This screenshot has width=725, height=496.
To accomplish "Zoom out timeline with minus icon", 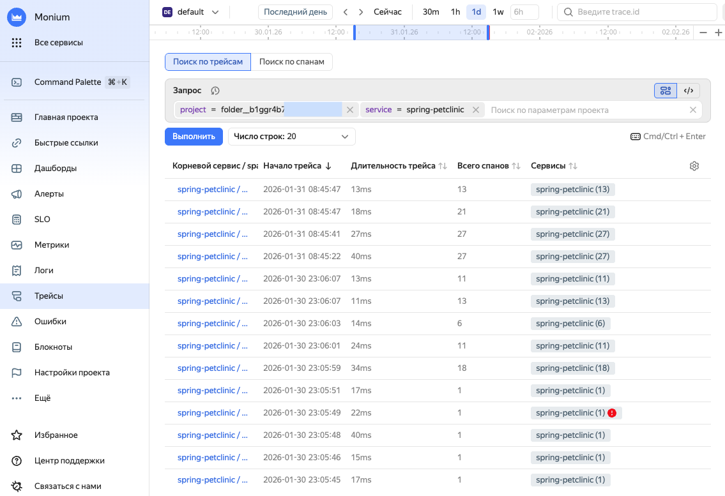I will pos(703,33).
